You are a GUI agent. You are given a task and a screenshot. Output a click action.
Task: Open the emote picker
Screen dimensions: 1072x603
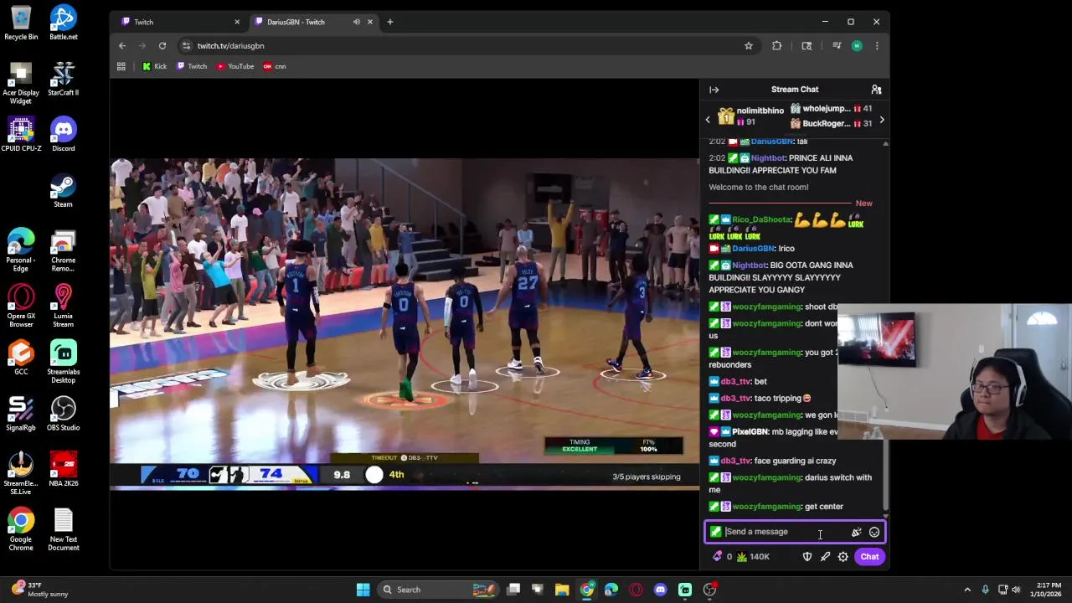coord(874,532)
